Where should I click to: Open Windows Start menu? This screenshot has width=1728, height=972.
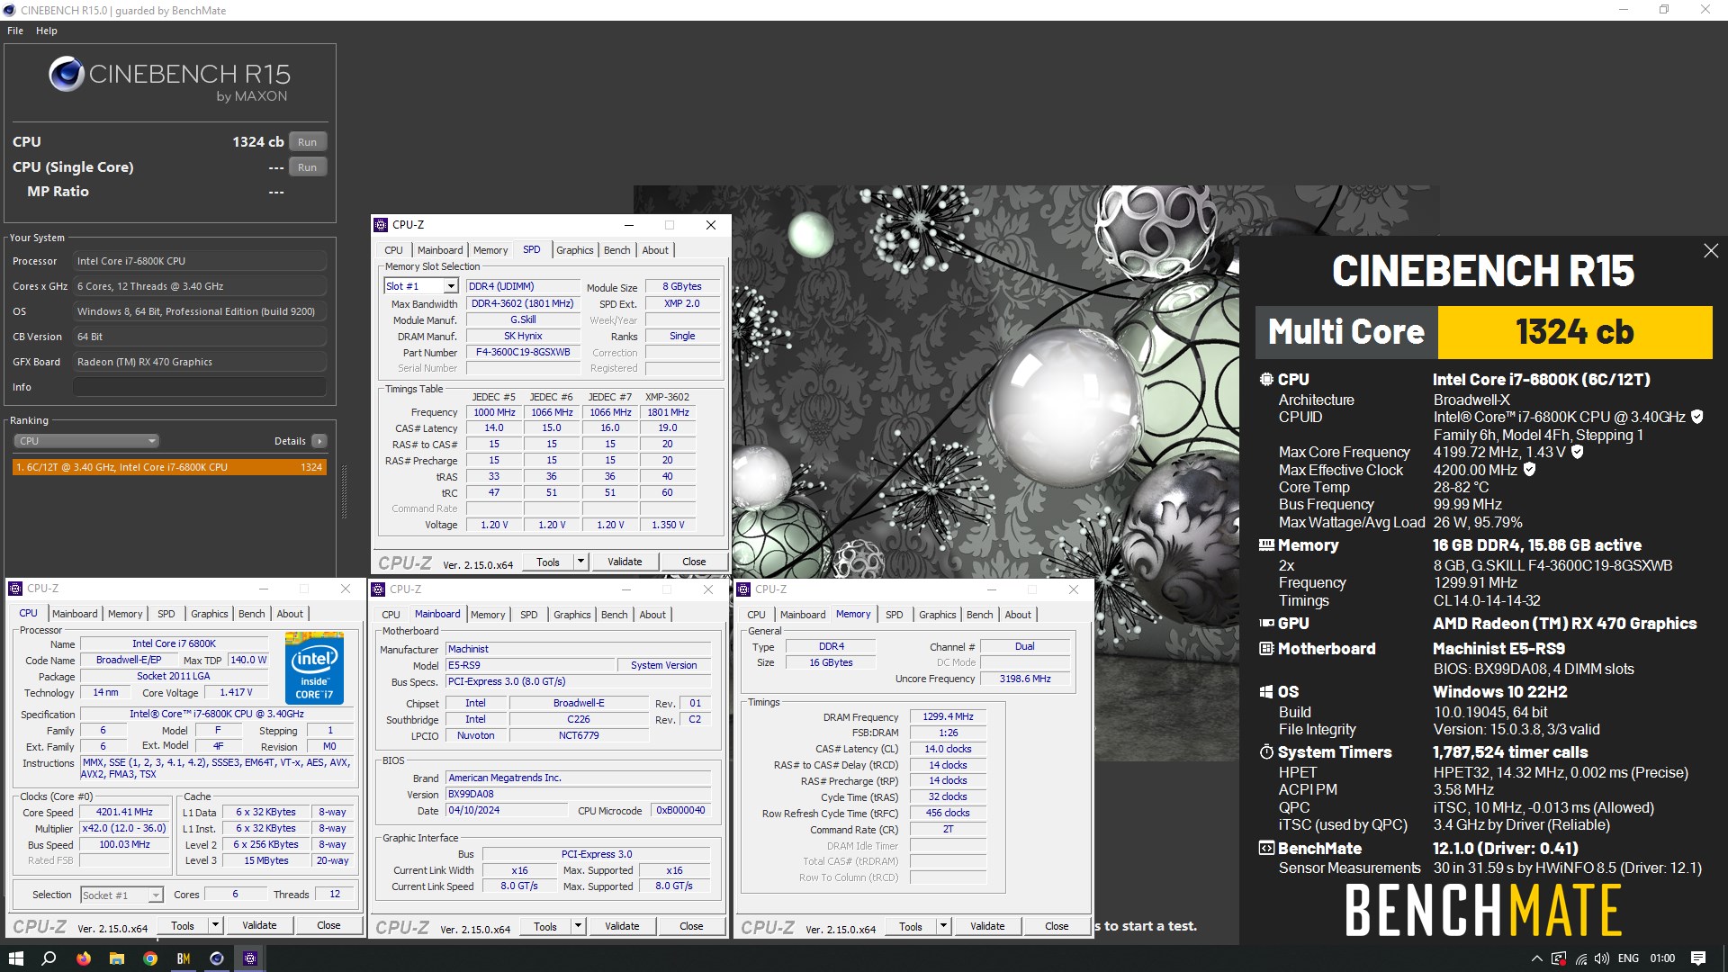coord(14,958)
